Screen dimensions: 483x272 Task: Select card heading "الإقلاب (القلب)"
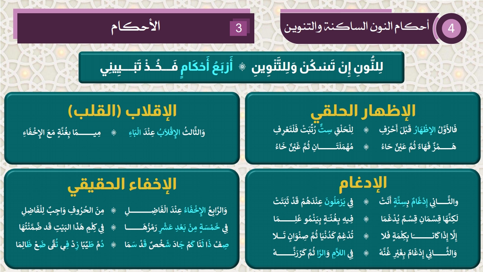point(122,111)
